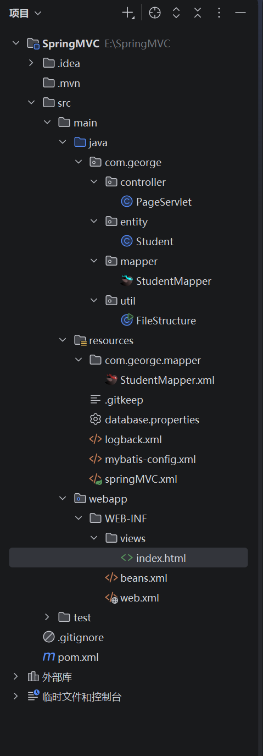Screen dimensions: 263x756
Task: Click the collapse all icon
Action: coord(198,13)
